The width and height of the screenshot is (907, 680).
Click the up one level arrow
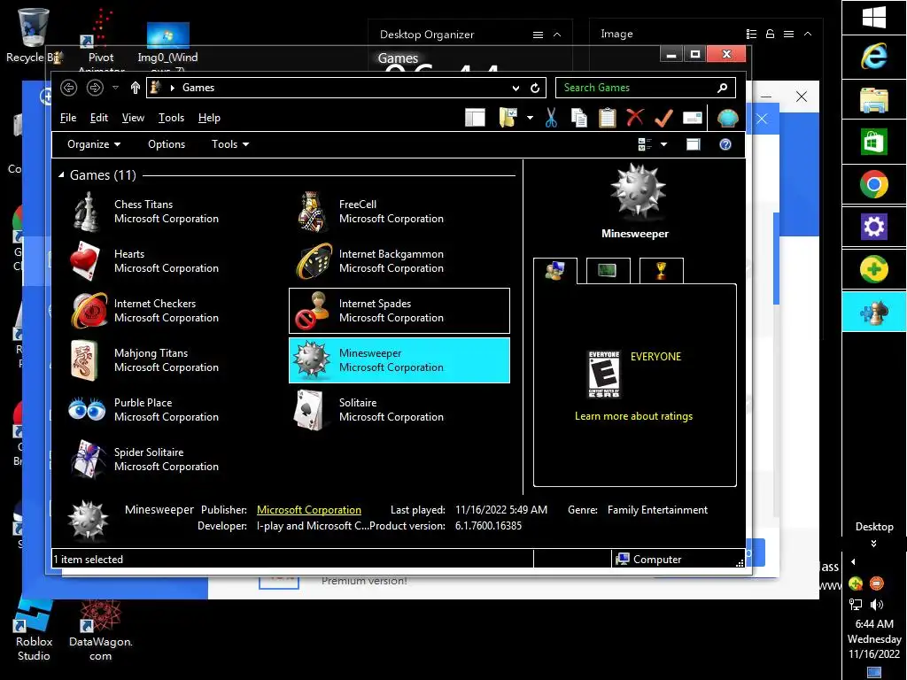click(x=136, y=88)
